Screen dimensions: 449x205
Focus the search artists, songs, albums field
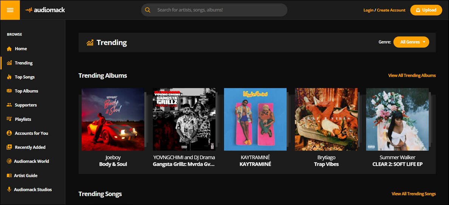point(214,10)
